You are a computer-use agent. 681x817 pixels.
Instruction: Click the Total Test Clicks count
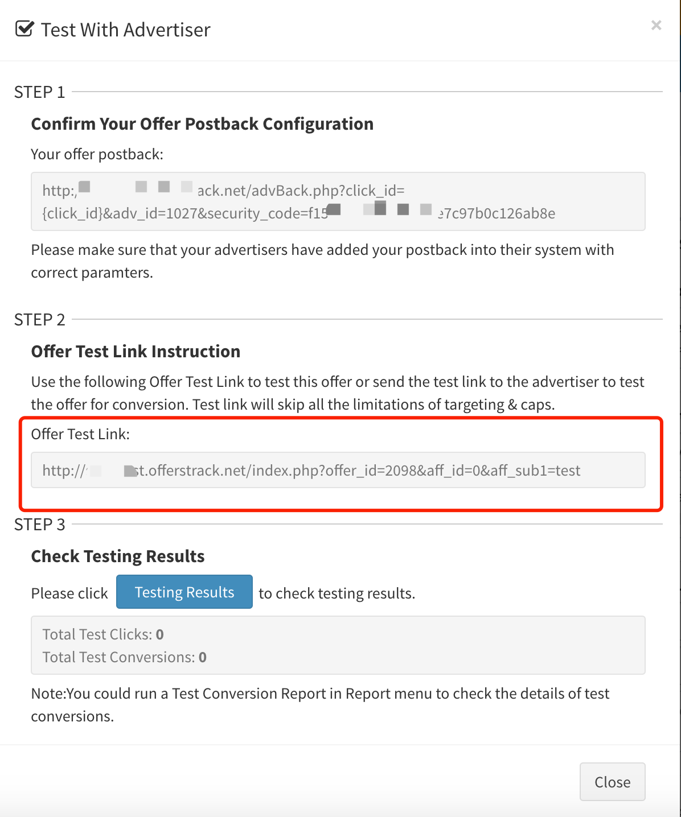[160, 634]
